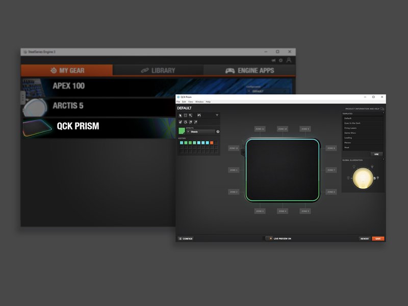Pick the orange swatch in History

[212, 143]
